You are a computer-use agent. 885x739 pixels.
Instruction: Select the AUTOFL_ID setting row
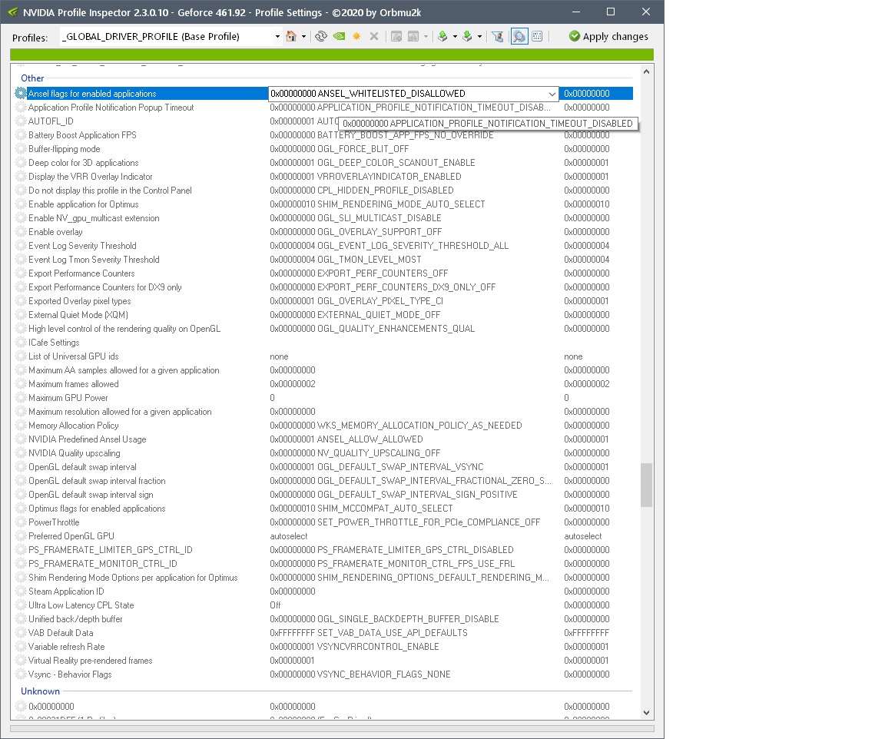pos(323,121)
